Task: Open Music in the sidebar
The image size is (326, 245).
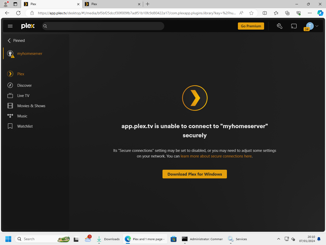Action: 22,116
